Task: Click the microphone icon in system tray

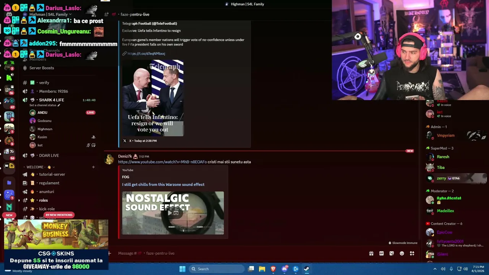Action: [x=451, y=269]
